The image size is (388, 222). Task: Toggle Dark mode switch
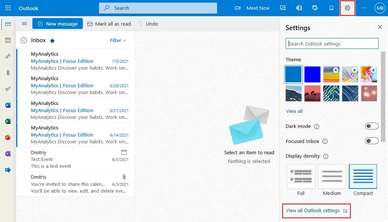[371, 126]
